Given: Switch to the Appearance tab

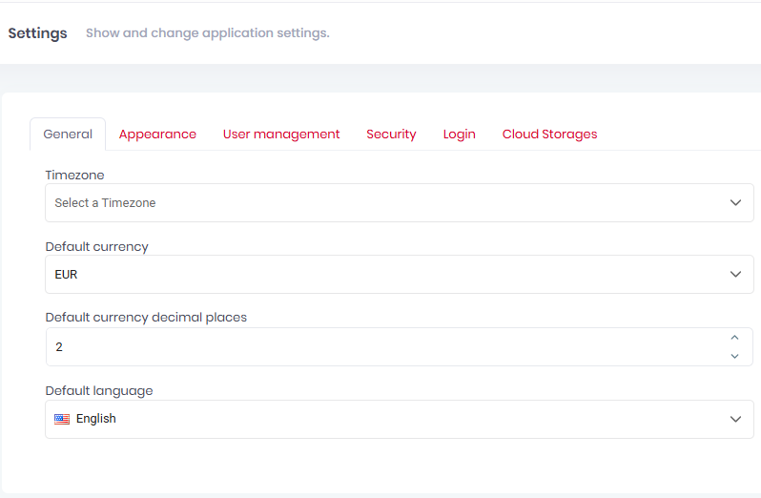Looking at the screenshot, I should pos(157,135).
